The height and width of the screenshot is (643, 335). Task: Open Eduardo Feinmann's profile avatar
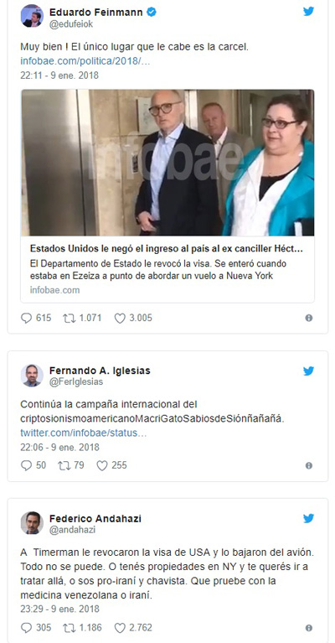click(32, 17)
